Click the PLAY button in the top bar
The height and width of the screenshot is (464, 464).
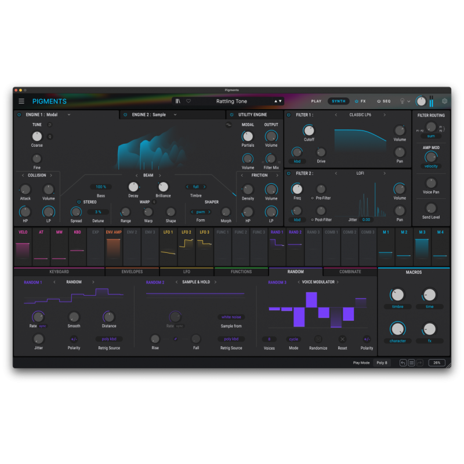point(316,101)
